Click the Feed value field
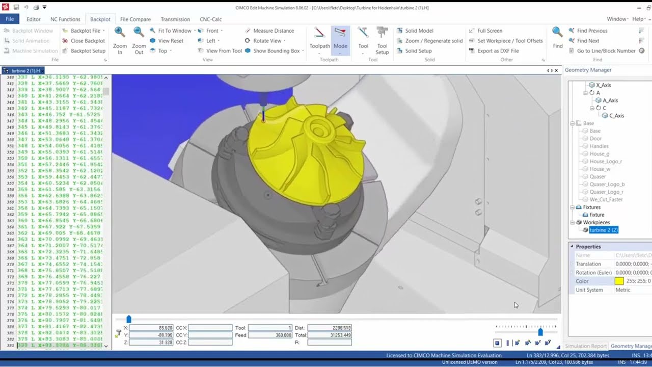This screenshot has height=367, width=652. tap(269, 335)
